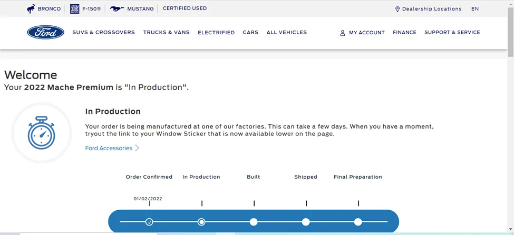
Task: Expand the SUVS & CROSSOVERS menu
Action: (x=103, y=32)
